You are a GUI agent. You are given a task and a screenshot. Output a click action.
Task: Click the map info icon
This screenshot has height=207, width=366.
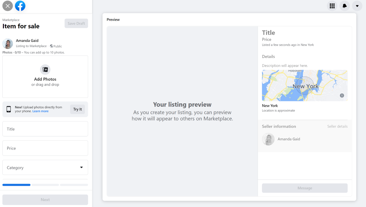click(x=342, y=96)
